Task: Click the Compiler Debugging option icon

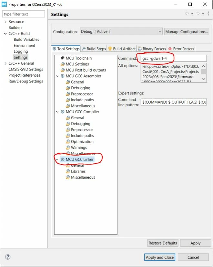Action: point(67,124)
